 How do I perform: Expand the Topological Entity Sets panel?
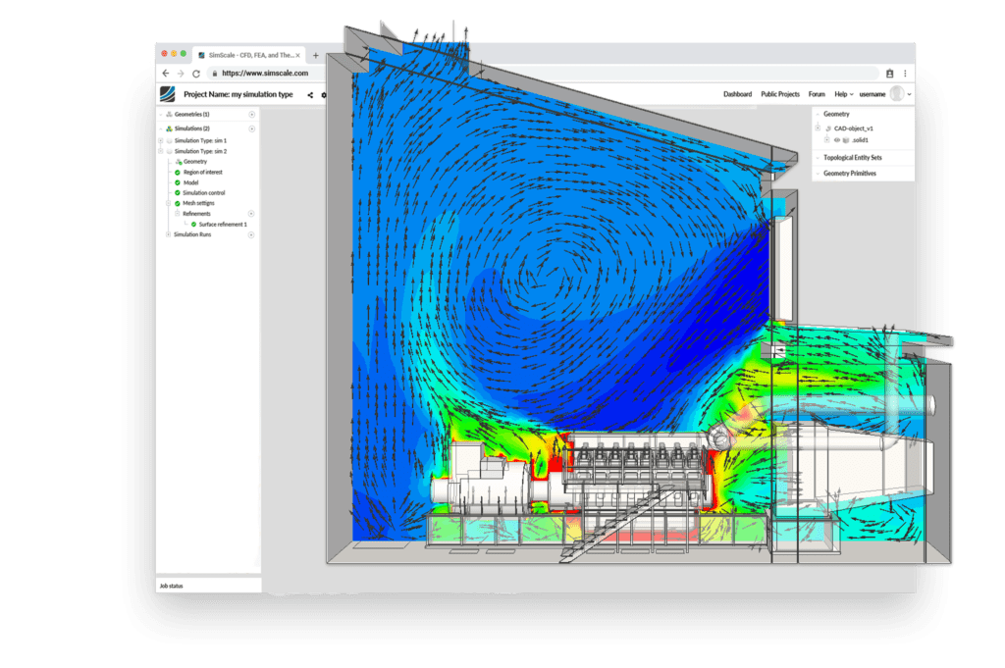tap(853, 158)
